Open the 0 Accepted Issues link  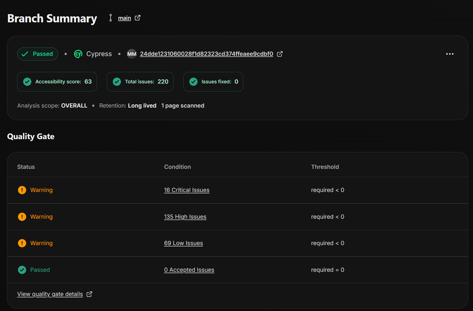(189, 270)
